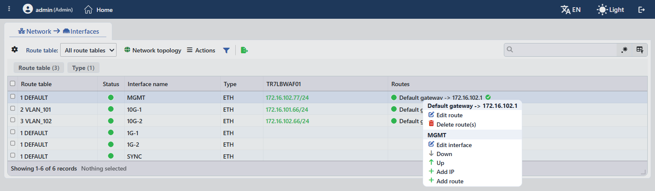Open the Network topology view
This screenshot has width=655, height=191.
[152, 50]
